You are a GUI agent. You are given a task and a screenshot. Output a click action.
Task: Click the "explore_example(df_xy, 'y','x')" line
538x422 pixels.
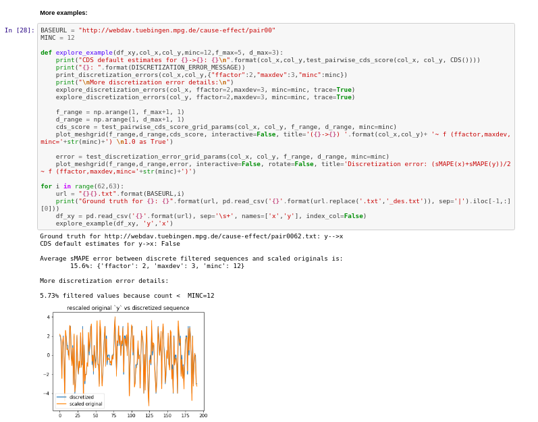114,223
